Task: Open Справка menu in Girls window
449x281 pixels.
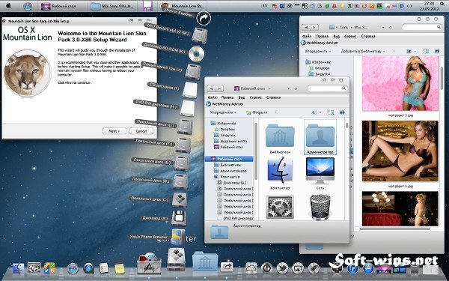Action: tap(368, 37)
